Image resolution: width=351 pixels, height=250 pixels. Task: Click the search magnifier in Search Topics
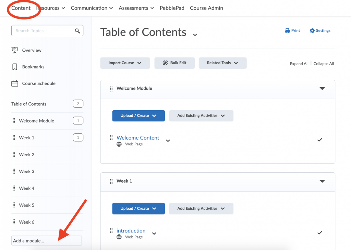78,30
